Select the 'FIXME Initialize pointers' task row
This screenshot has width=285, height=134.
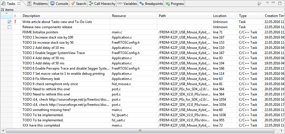click(40, 32)
